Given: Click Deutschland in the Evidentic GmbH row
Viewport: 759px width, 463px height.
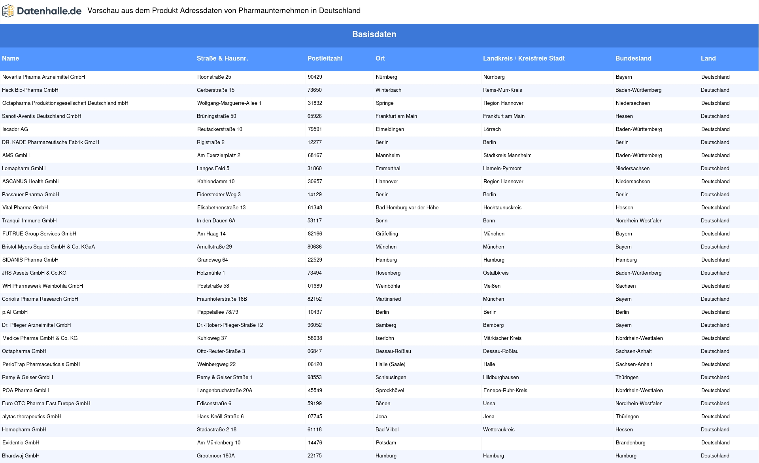Looking at the screenshot, I should 716,443.
